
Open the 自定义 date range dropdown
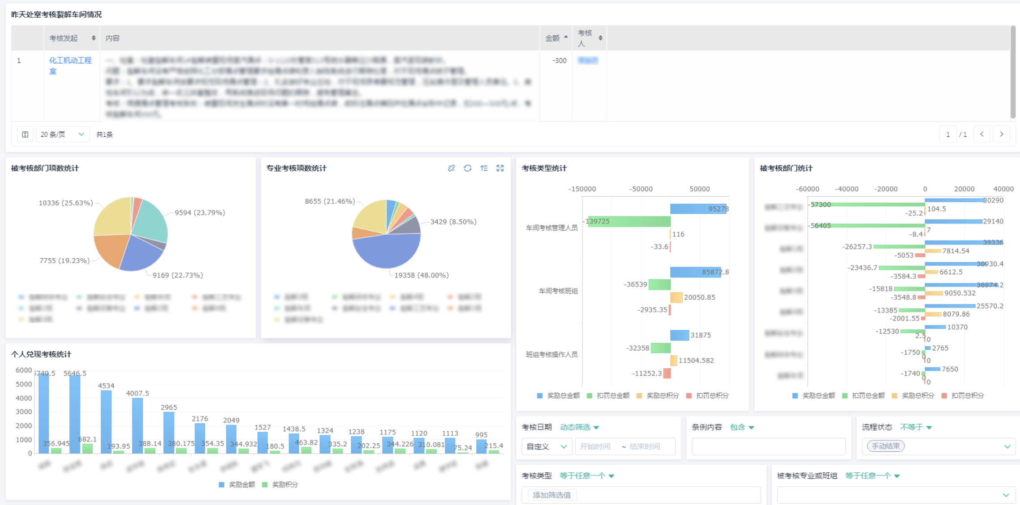click(546, 446)
